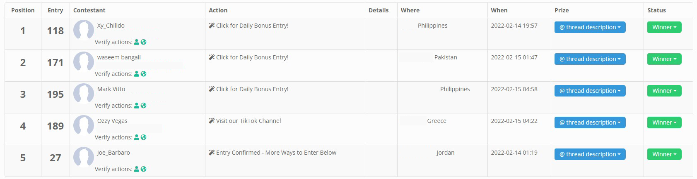Expand Winner status dropdown for entry 171

[664, 59]
